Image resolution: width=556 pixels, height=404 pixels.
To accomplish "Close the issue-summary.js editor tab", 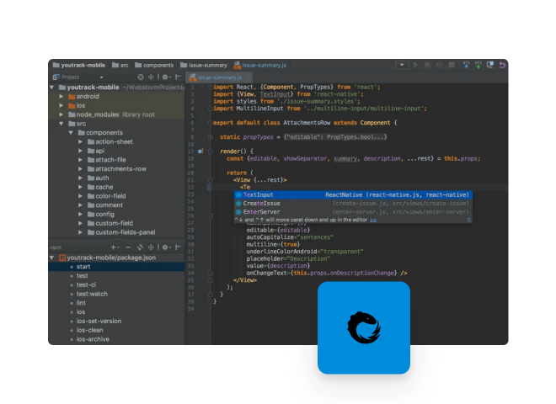I will tap(247, 77).
